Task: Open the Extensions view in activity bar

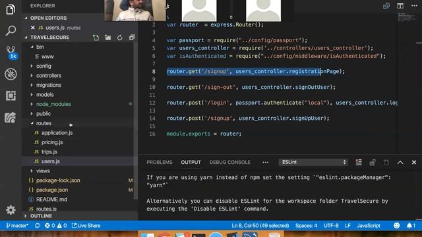Action: (x=11, y=95)
